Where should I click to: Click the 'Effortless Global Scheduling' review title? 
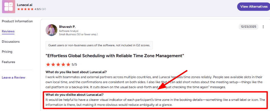coord(115,56)
